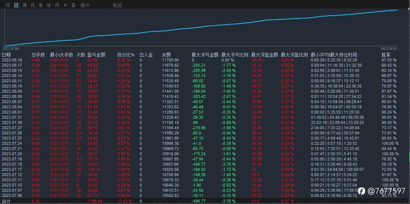Click the 最小|平均|最大持仓时间 column header
This screenshot has width=410, height=204.
[x=334, y=55]
